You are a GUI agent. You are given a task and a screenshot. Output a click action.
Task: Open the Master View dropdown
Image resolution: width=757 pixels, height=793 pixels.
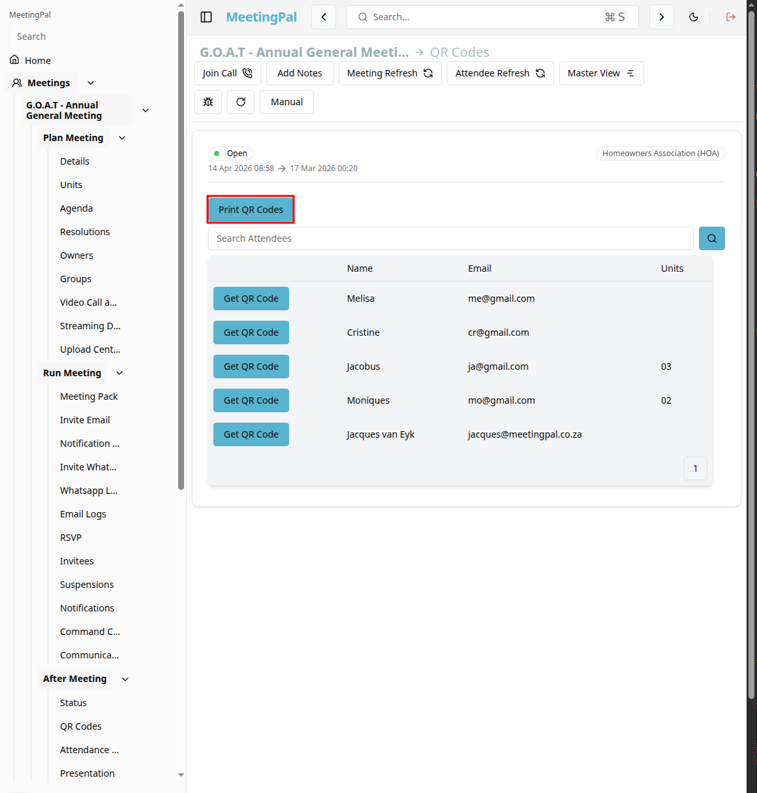tap(601, 73)
